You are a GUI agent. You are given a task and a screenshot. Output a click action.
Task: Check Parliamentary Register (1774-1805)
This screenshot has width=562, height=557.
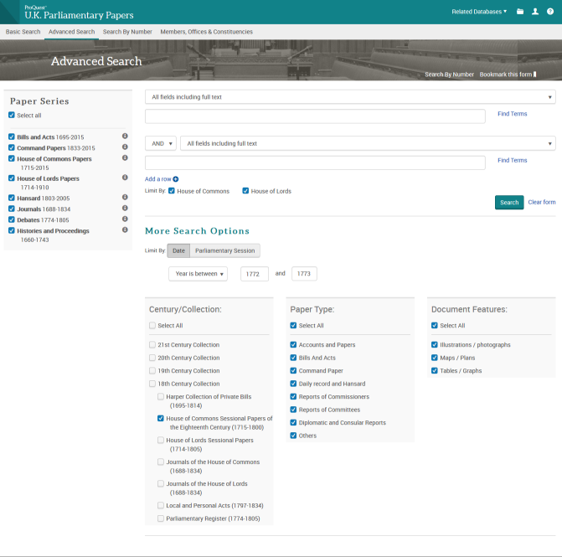click(161, 518)
